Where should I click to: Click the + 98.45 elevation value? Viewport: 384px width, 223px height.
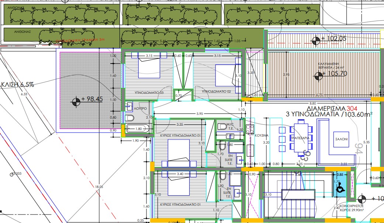point(92,99)
